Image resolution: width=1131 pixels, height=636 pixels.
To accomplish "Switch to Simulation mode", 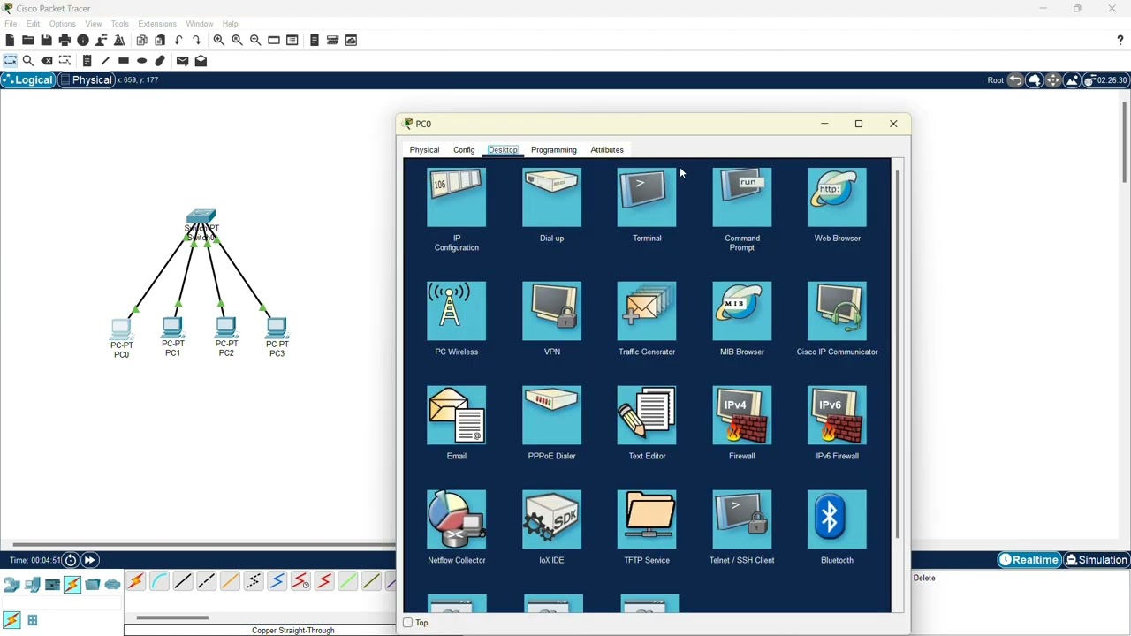I will point(1097,560).
